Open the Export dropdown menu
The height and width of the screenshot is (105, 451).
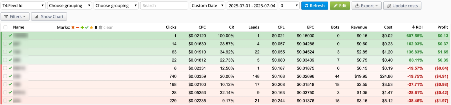(366, 6)
